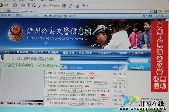The width and height of the screenshot is (169, 112).
Task: Open news about 古蔺双沙交警未雨绸缪
Action: [77, 82]
